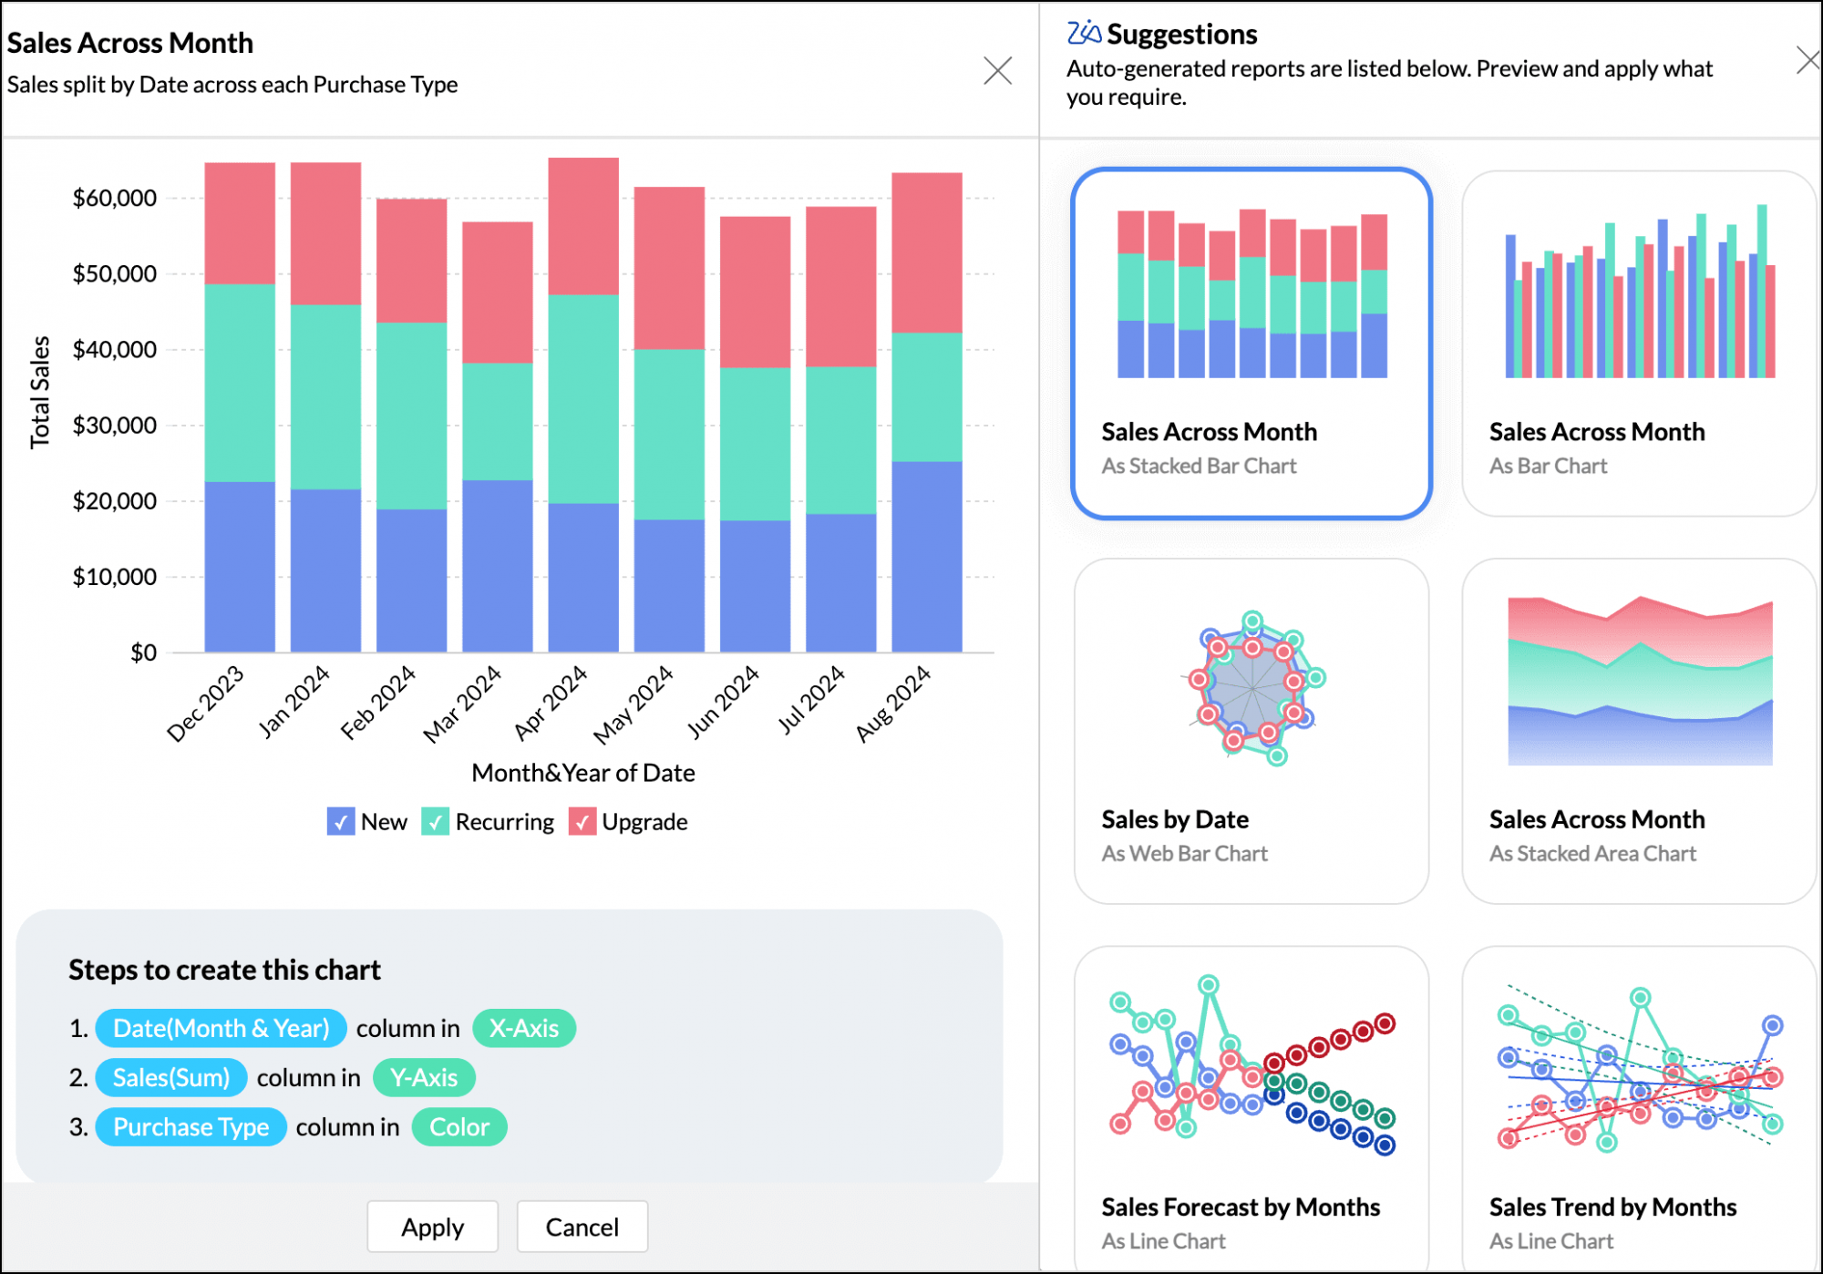Click the Date(Month & Year) pill

click(220, 1028)
